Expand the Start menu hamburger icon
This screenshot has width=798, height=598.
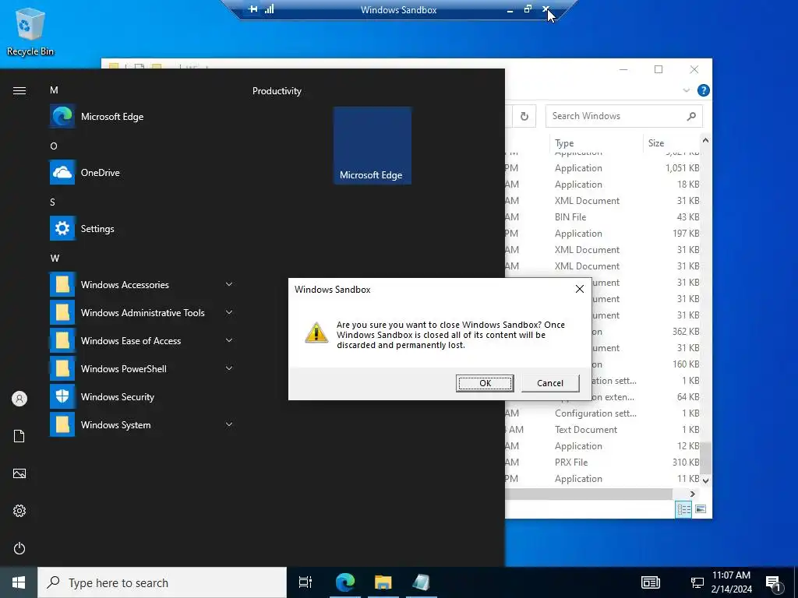pos(19,90)
